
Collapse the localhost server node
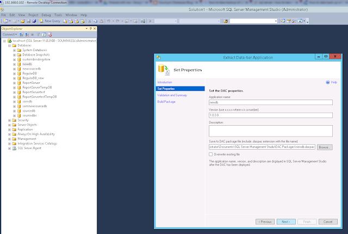click(x=4, y=41)
